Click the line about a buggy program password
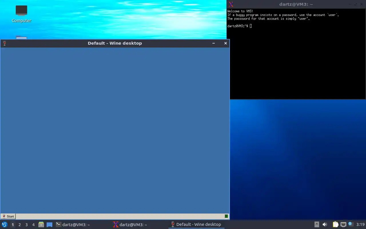The image size is (366, 229). pos(283,15)
